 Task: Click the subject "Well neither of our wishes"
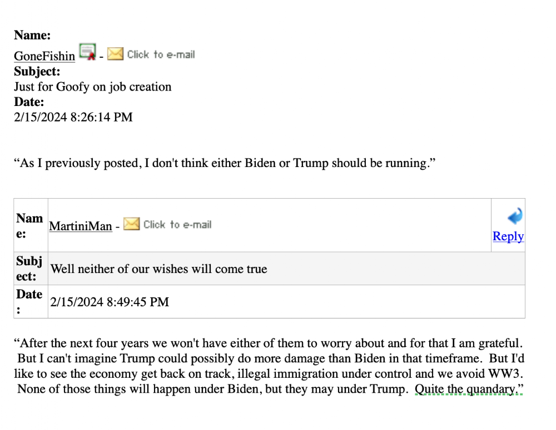[x=159, y=269]
